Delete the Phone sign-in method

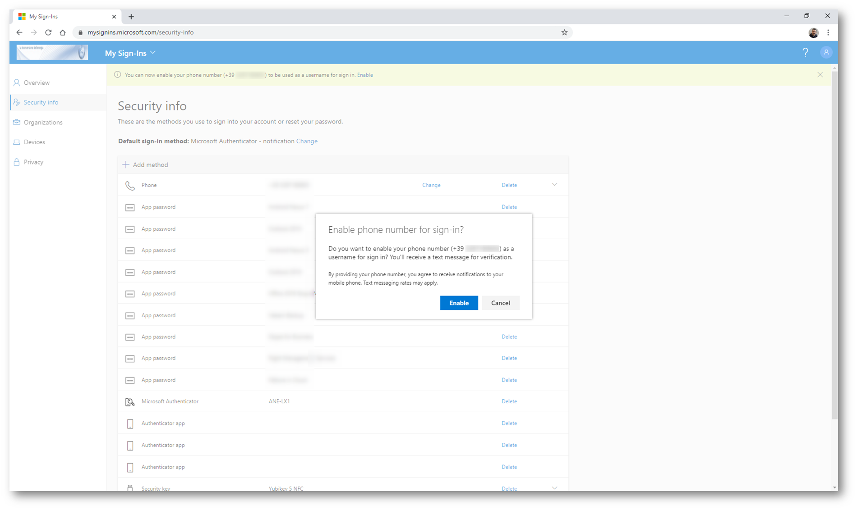(509, 185)
